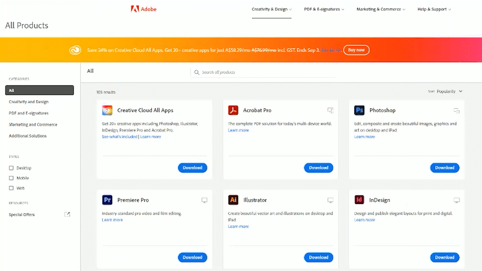
Task: Click the Creative Cloud All Apps product icon
Action: 107,110
